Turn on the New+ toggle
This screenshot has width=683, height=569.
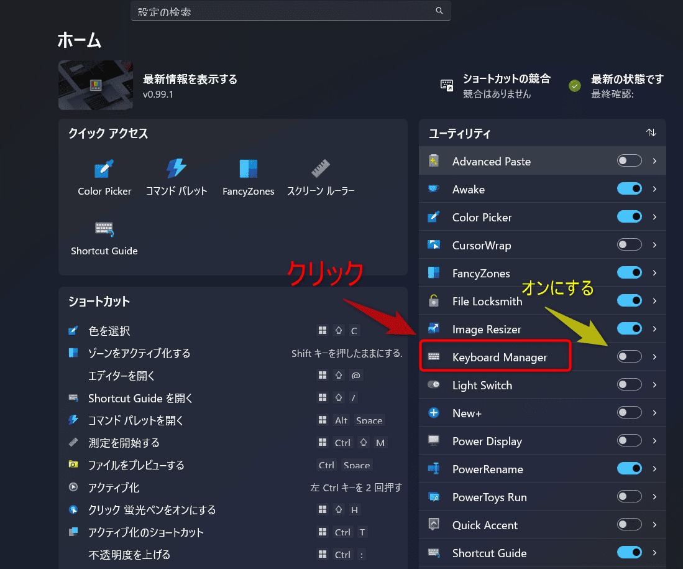click(x=629, y=412)
